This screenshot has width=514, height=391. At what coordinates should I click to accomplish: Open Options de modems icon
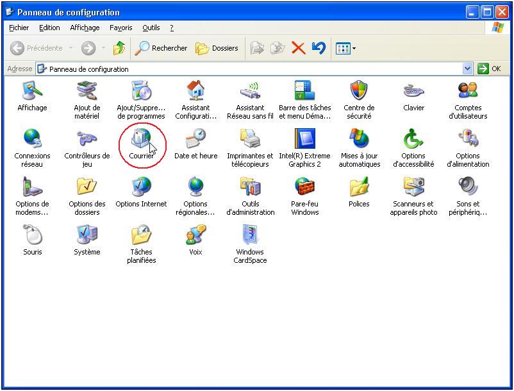(32, 186)
